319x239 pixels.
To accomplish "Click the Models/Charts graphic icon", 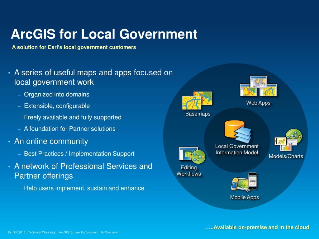I will point(288,140).
